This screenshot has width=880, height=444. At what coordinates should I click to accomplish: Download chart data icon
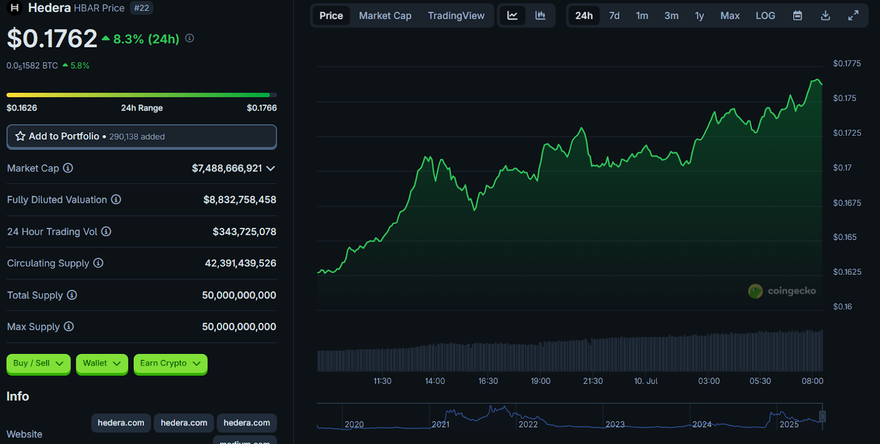826,15
